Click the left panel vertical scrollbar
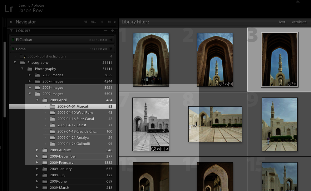The width and height of the screenshot is (311, 191). point(5,79)
